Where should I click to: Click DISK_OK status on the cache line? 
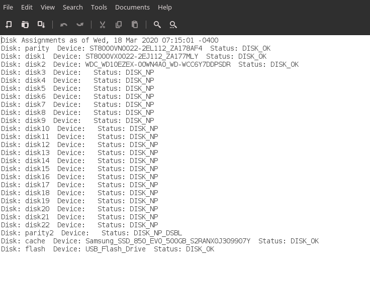[305, 241]
